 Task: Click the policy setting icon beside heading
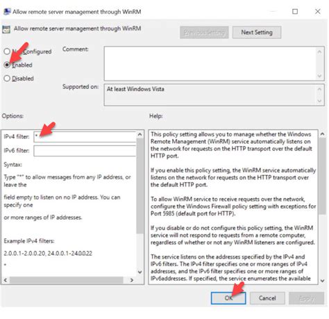tap(6, 29)
